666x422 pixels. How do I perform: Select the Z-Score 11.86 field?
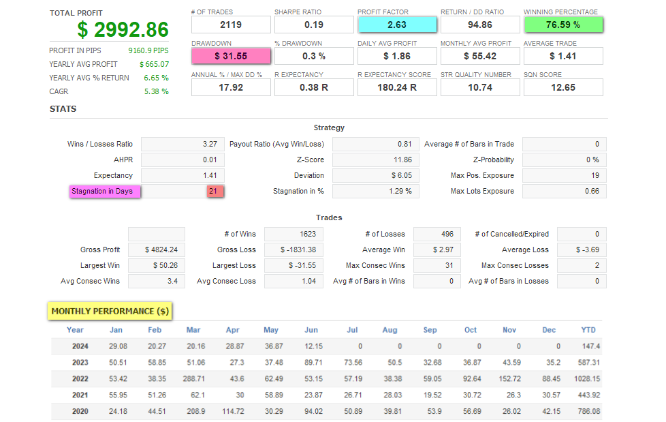tap(375, 160)
